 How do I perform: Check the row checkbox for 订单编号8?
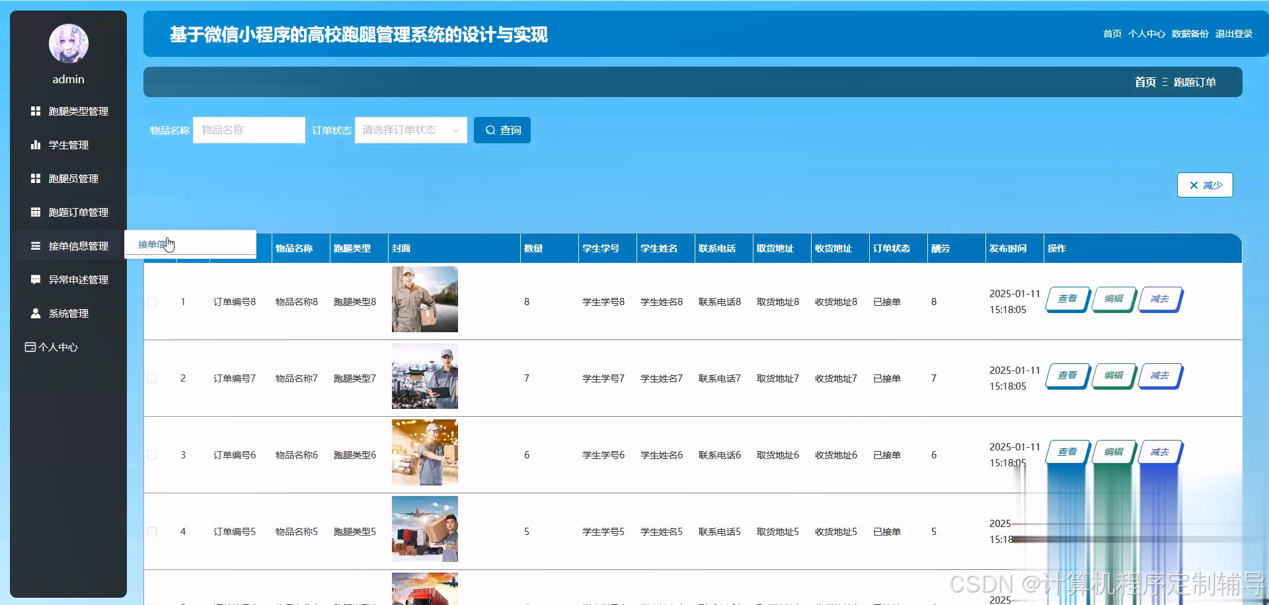coord(152,302)
